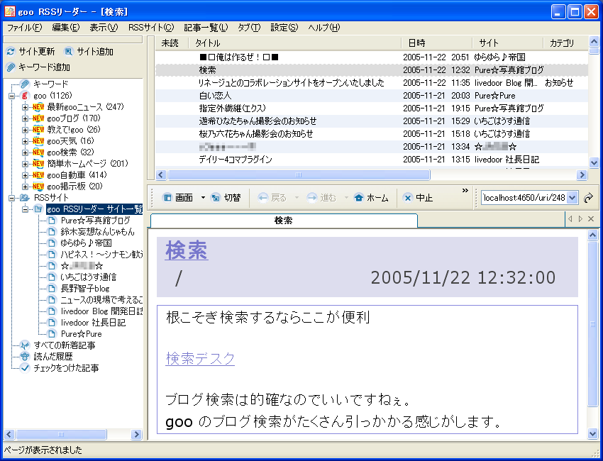Click page icon beside 鈴木妄想なんじゃもん
603x461 pixels.
click(52, 231)
